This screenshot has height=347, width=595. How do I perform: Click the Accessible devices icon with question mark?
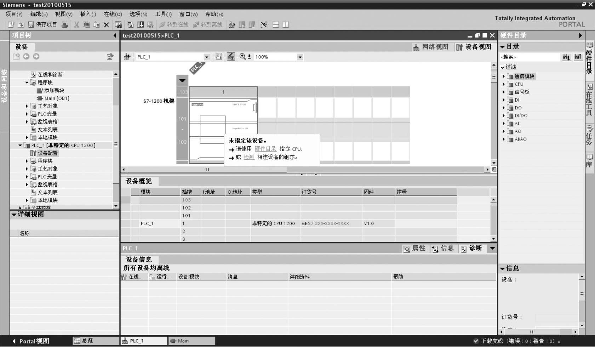click(x=232, y=24)
